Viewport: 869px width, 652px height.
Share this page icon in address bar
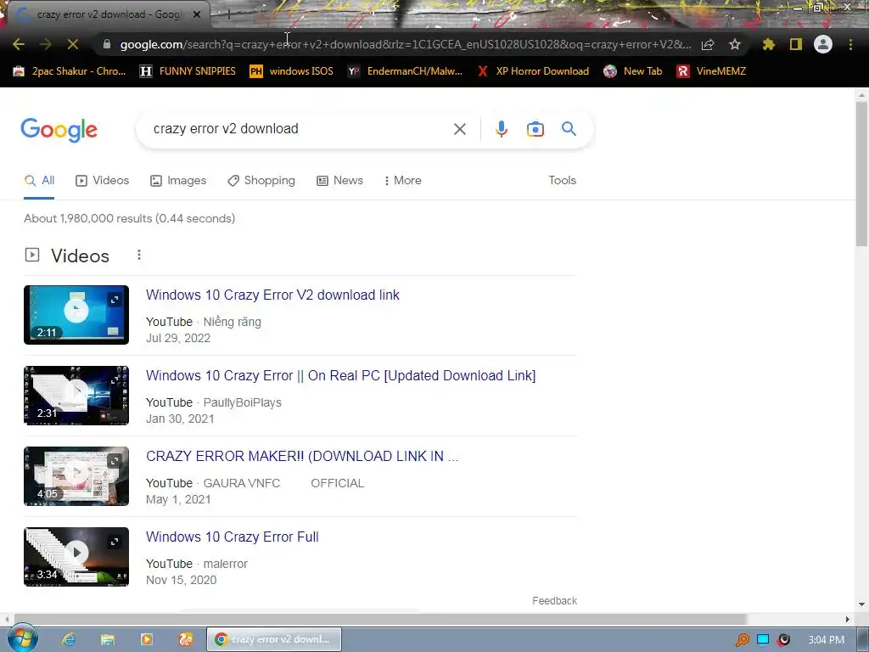point(708,44)
